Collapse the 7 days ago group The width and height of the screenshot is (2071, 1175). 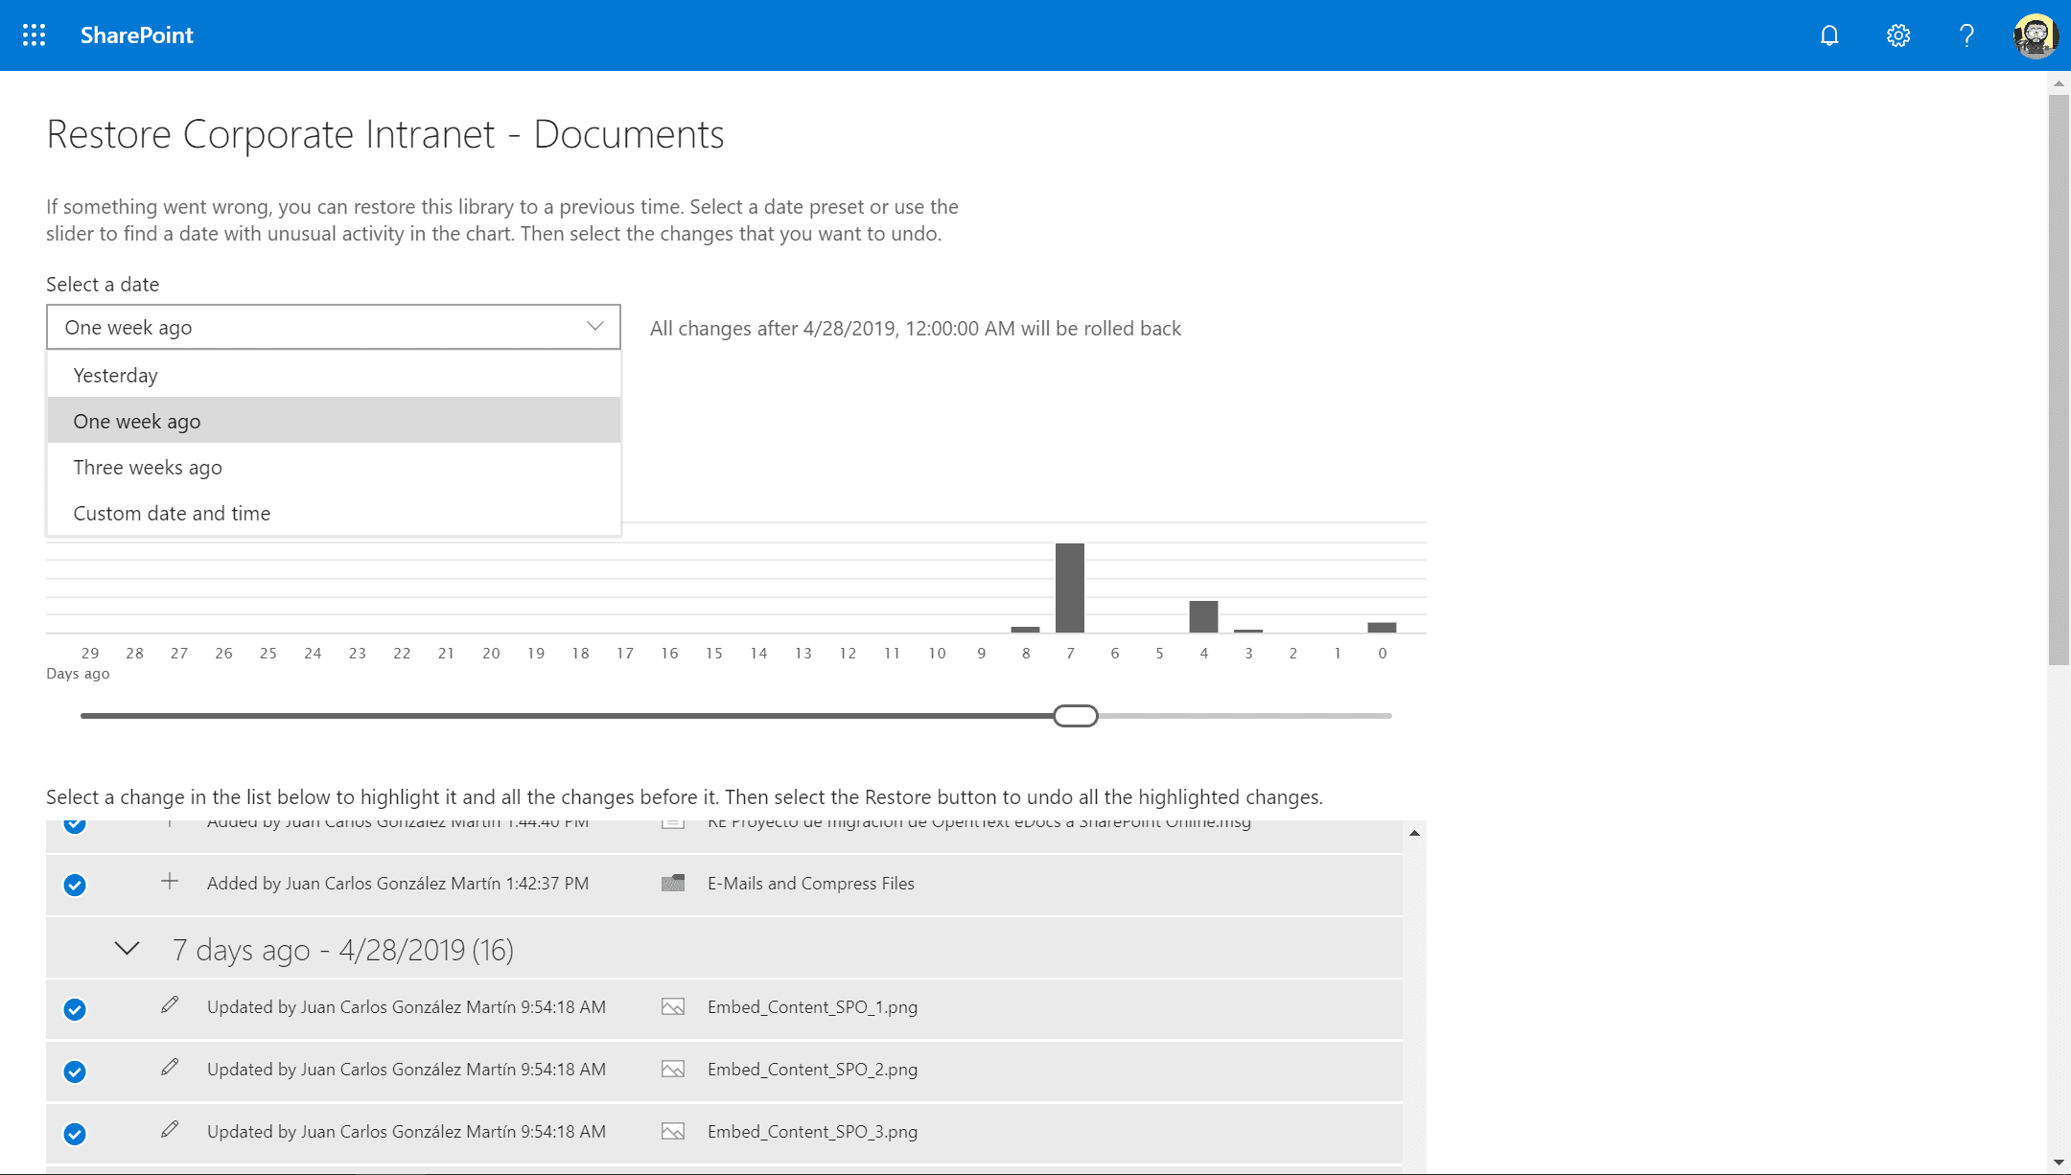[127, 949]
